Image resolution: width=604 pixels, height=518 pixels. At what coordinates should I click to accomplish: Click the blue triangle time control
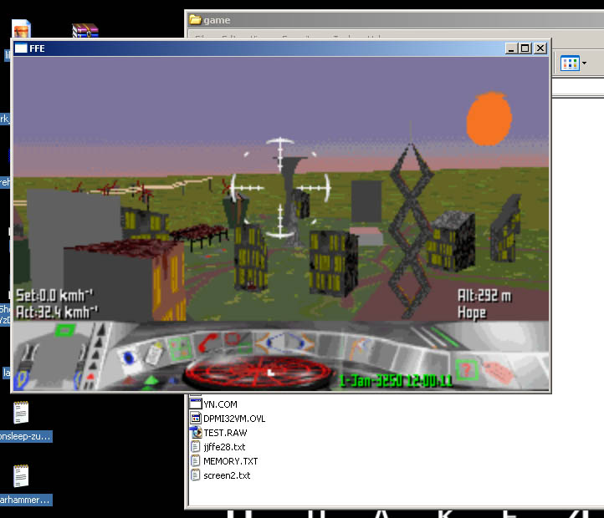172,381
